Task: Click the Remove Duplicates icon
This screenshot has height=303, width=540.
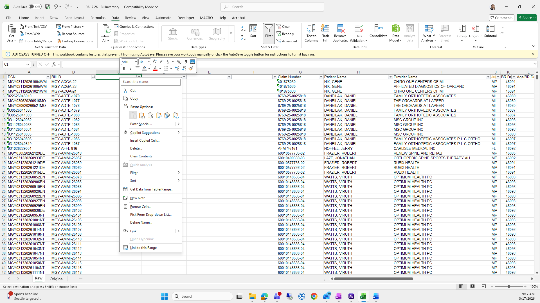Action: point(340,29)
